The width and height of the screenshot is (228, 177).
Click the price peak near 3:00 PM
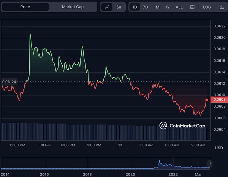click(30, 33)
